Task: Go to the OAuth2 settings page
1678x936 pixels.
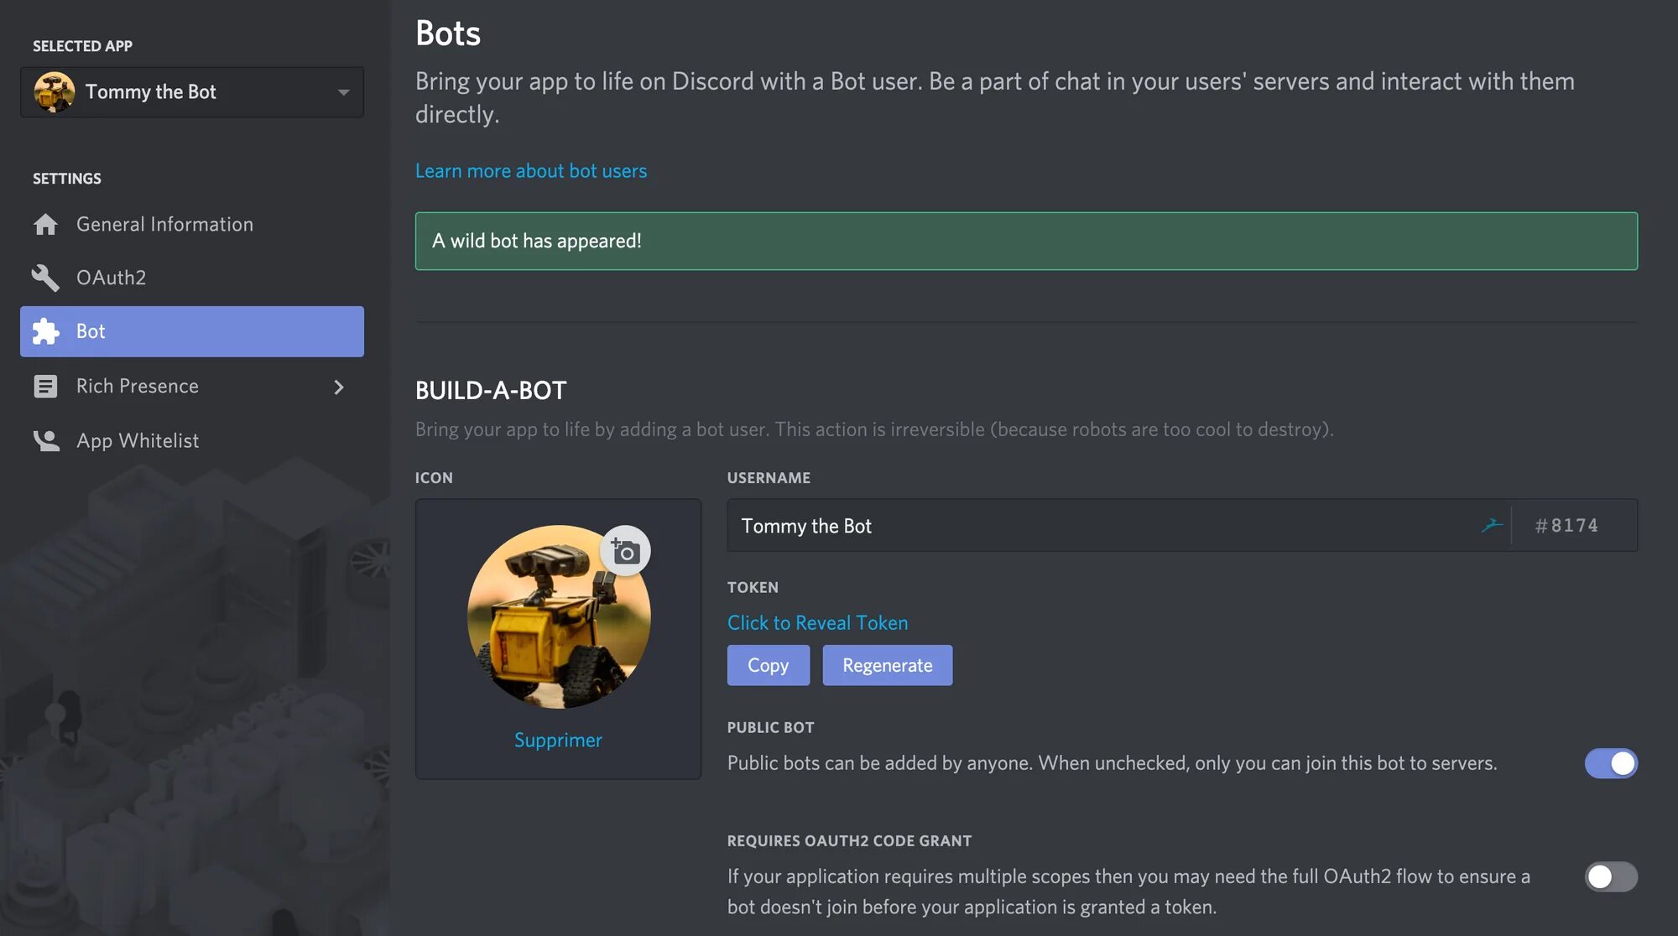Action: click(111, 278)
